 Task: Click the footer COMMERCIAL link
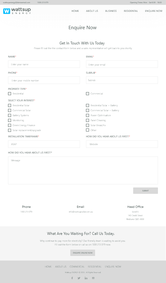[77, 267]
